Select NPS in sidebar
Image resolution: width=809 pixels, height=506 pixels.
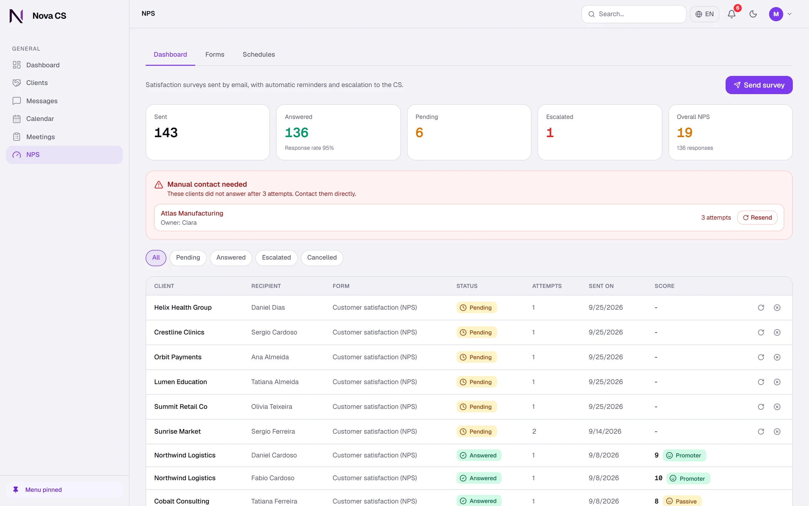click(x=64, y=154)
